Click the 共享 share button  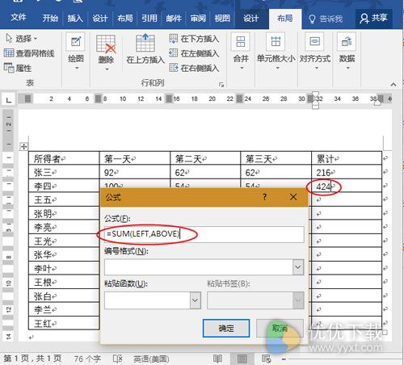click(373, 19)
